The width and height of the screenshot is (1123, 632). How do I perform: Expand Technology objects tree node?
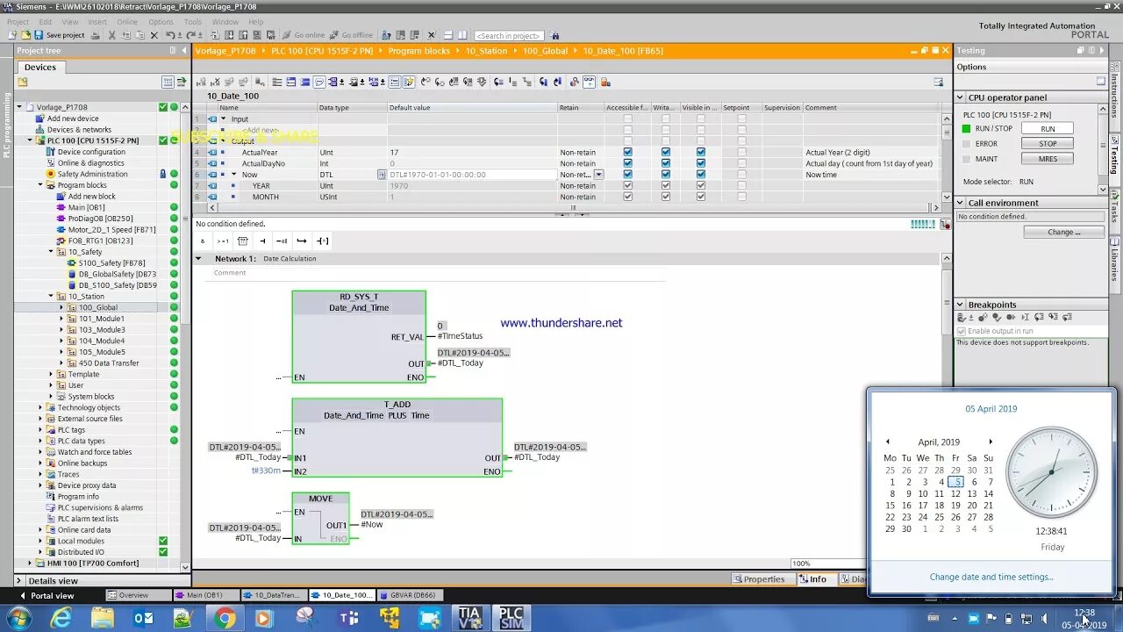(x=40, y=407)
